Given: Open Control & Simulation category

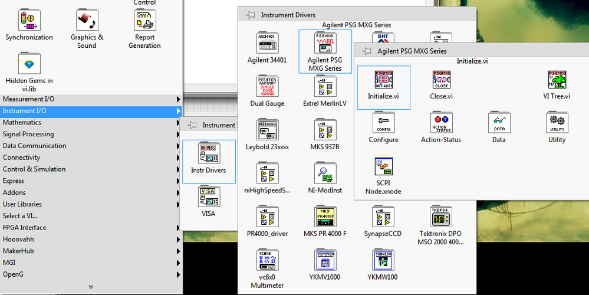Looking at the screenshot, I should tap(91, 169).
